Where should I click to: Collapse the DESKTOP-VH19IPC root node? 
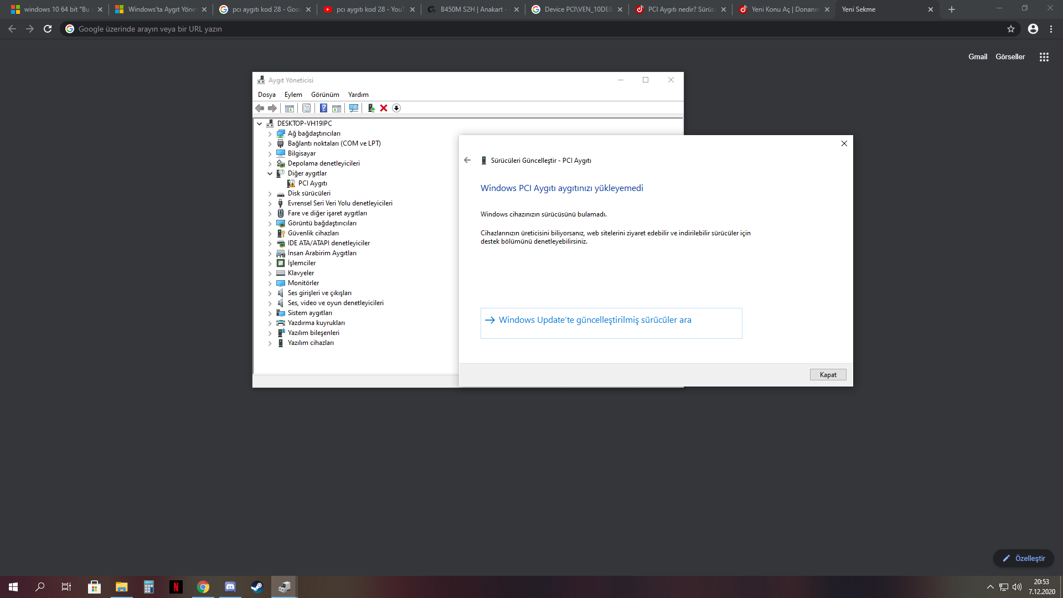coord(260,123)
